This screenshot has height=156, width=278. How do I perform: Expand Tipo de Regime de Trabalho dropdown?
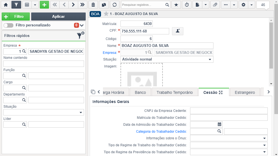pos(264,145)
